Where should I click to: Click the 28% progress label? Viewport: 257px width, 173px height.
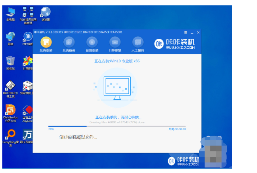[51, 129]
